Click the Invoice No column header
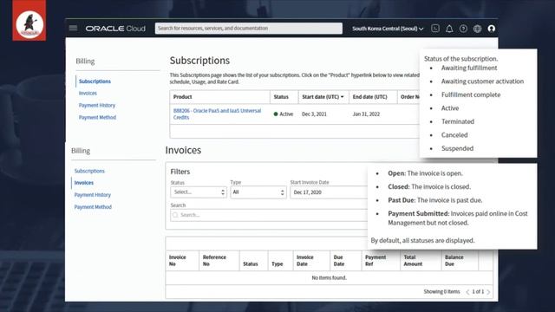This screenshot has width=555, height=312. tap(177, 261)
